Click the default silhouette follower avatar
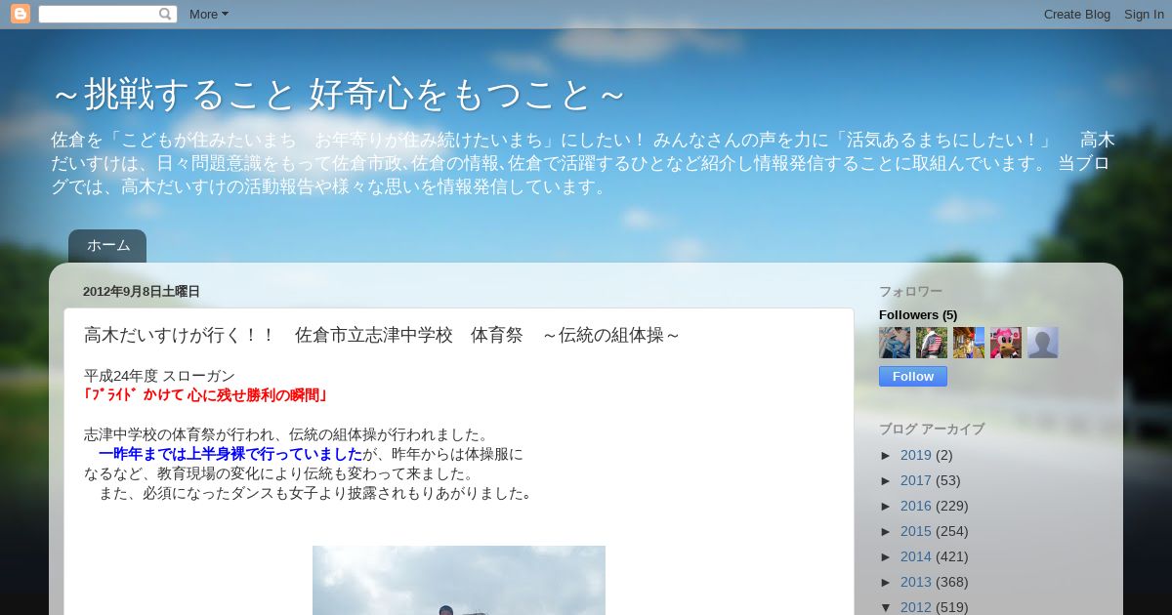The height and width of the screenshot is (615, 1172). pyautogui.click(x=1043, y=343)
